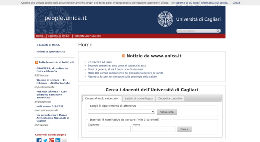Open Ritorno al futuro simposio link

click(x=122, y=77)
